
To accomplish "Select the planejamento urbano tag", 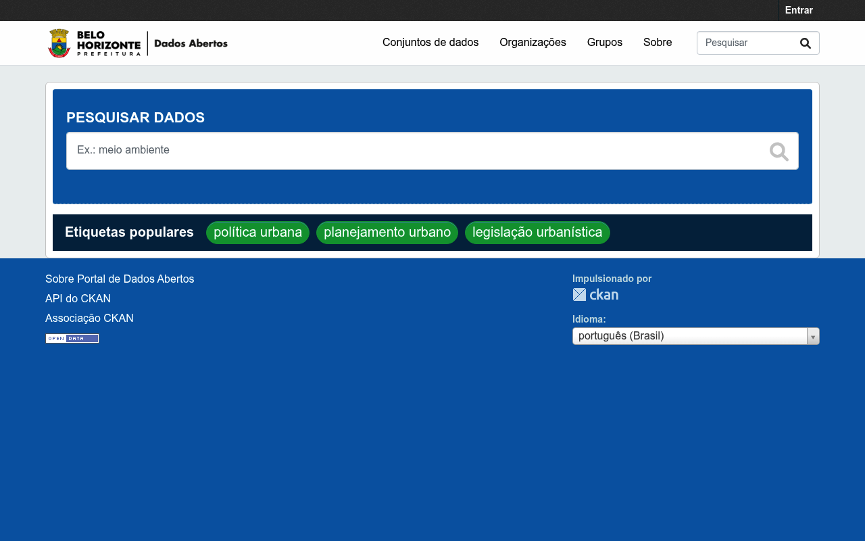I will pos(387,233).
